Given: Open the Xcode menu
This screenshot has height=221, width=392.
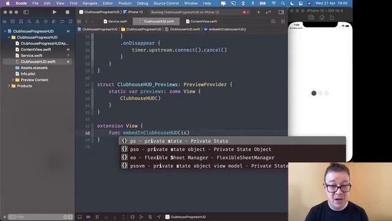Looking at the screenshot, I should click(x=21, y=3).
